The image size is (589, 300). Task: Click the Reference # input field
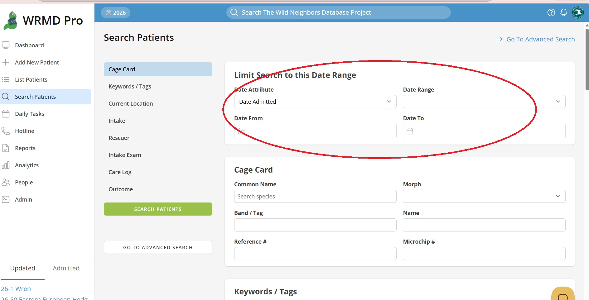315,254
